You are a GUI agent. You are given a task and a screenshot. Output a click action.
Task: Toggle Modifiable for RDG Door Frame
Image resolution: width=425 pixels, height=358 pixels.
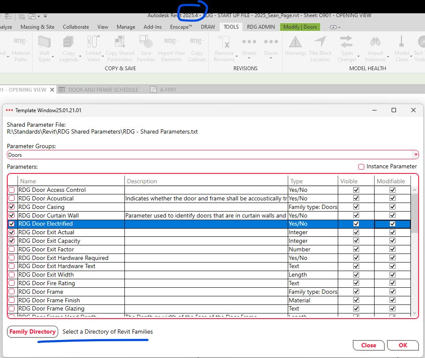392,292
